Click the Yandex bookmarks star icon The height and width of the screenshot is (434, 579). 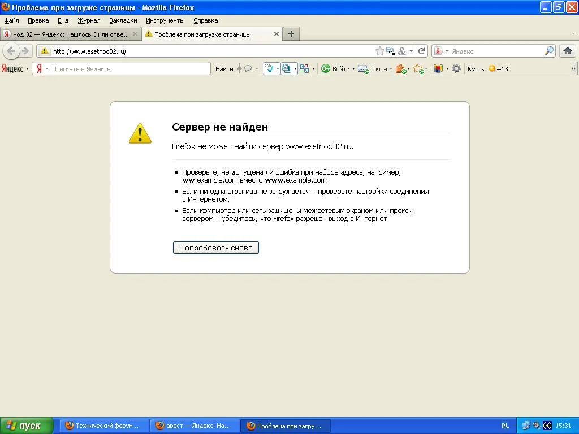[418, 68]
